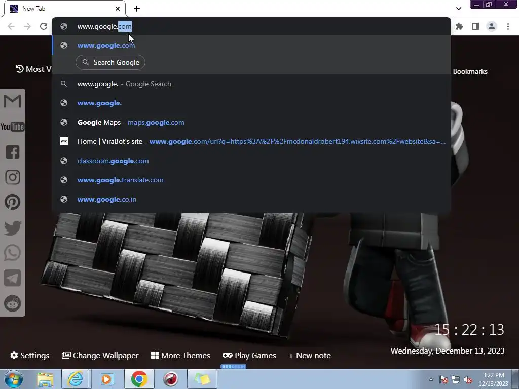Viewport: 519px width, 389px height.
Task: Open the Windows Start orb
Action: click(x=13, y=379)
